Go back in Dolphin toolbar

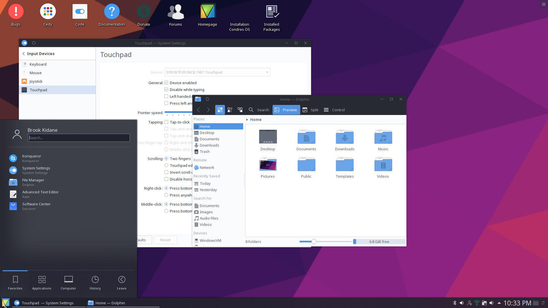[x=198, y=110]
